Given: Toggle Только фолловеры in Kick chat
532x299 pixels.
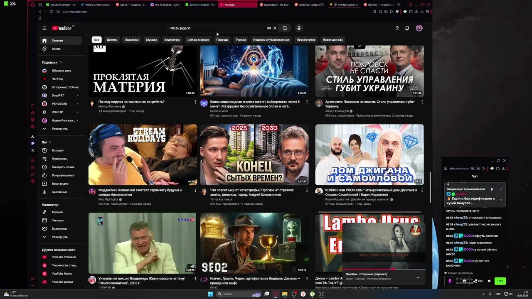Looking at the screenshot, I should (x=459, y=273).
